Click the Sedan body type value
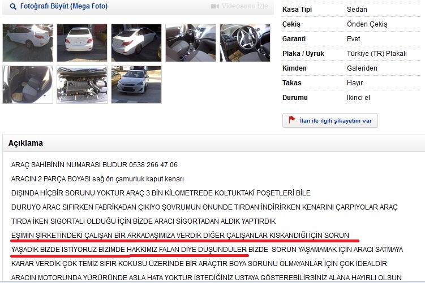The height and width of the screenshot is (283, 425). 357,10
